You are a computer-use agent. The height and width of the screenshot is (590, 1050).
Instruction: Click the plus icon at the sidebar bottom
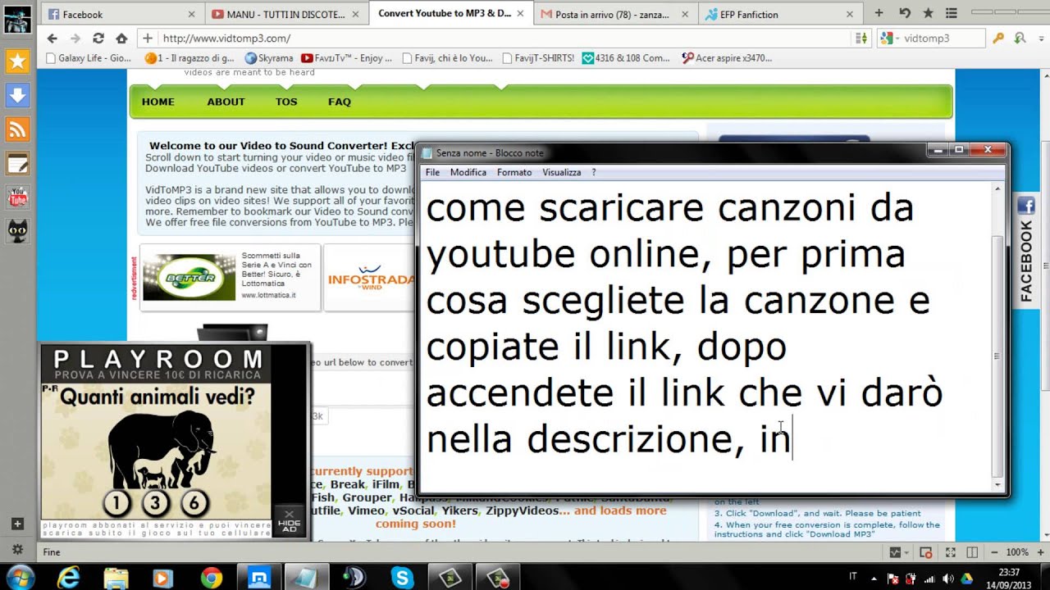click(17, 524)
